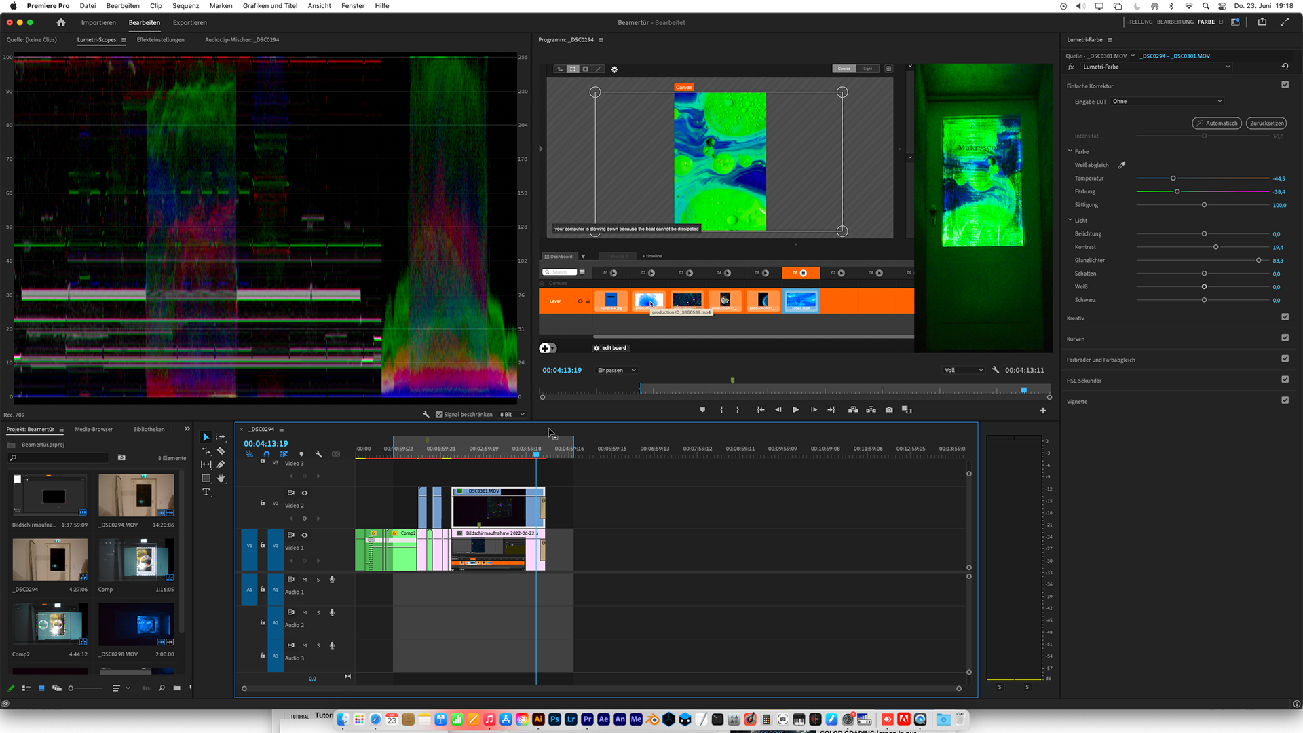Disable the Kreativ section checkbox
Screen dimensions: 1303x733
1285,317
